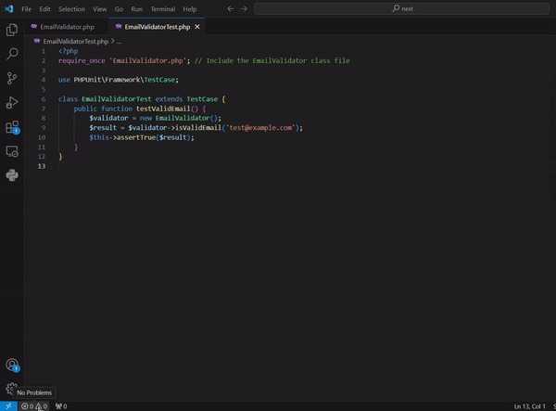Click the forwarded ports indicator in status bar
This screenshot has width=556, height=411.
[x=61, y=406]
